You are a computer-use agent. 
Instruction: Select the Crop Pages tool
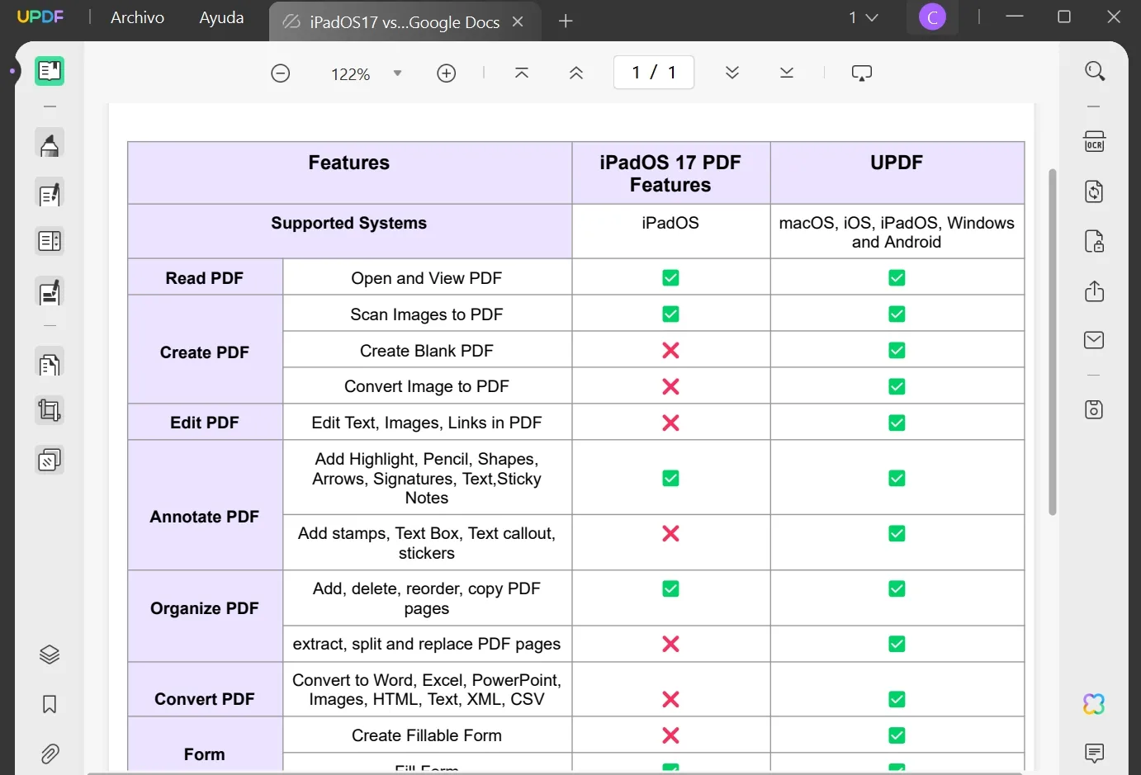click(x=50, y=410)
